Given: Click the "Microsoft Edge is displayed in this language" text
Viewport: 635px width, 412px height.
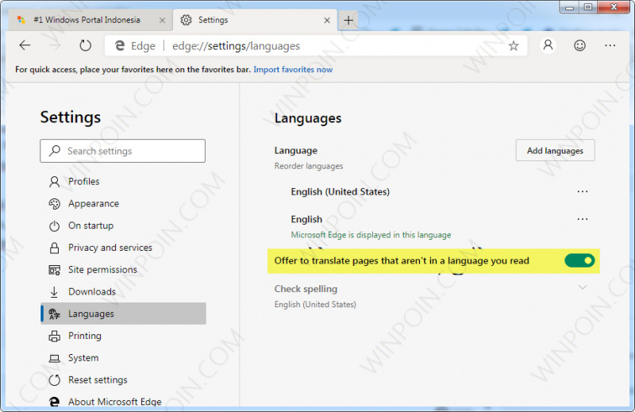Looking at the screenshot, I should click(371, 235).
